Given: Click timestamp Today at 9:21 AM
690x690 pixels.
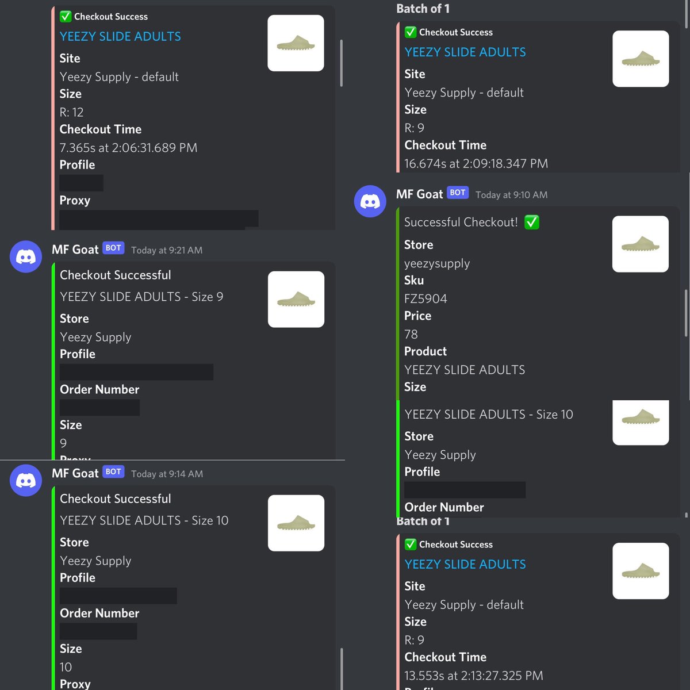Looking at the screenshot, I should coord(167,250).
